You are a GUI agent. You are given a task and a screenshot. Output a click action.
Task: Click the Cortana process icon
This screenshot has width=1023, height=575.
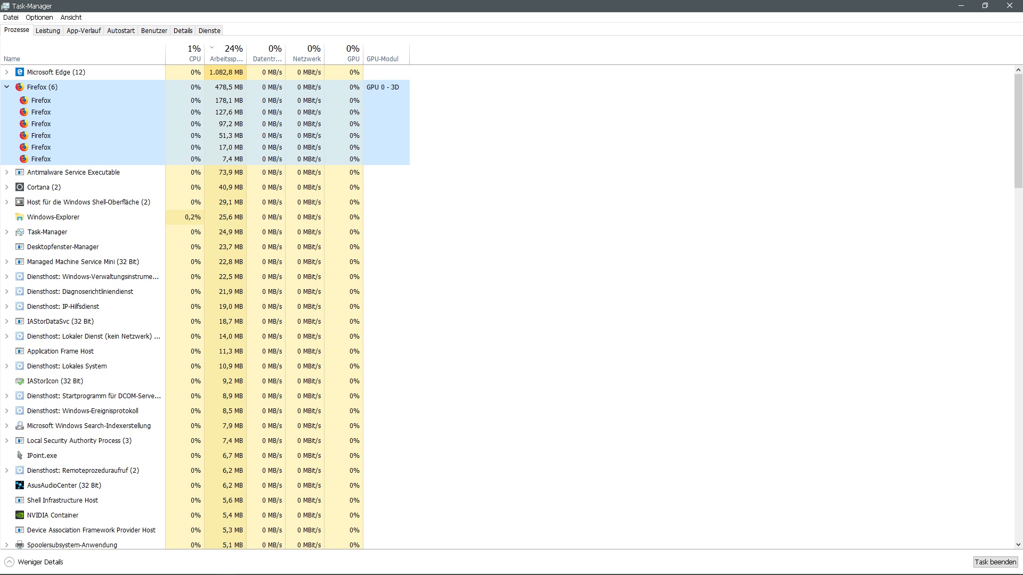(x=20, y=187)
